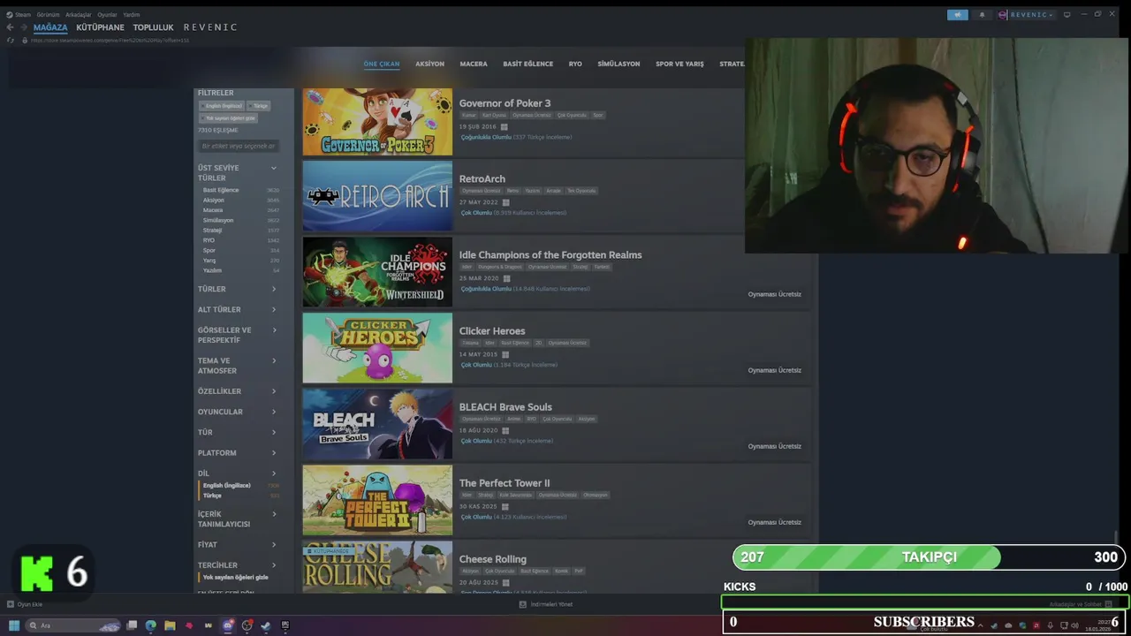Toggle the Macera genre filter
This screenshot has width=1131, height=636.
pyautogui.click(x=213, y=210)
